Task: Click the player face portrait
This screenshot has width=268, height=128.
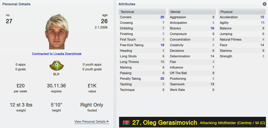Action: tap(57, 32)
